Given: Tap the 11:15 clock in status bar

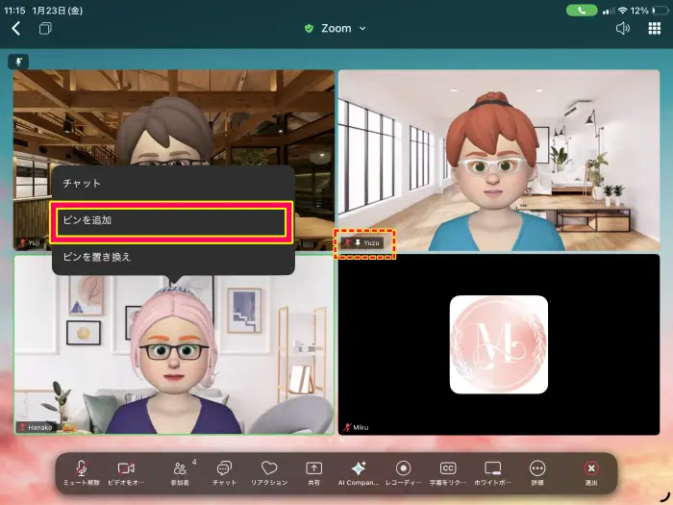Looking at the screenshot, I should point(14,11).
